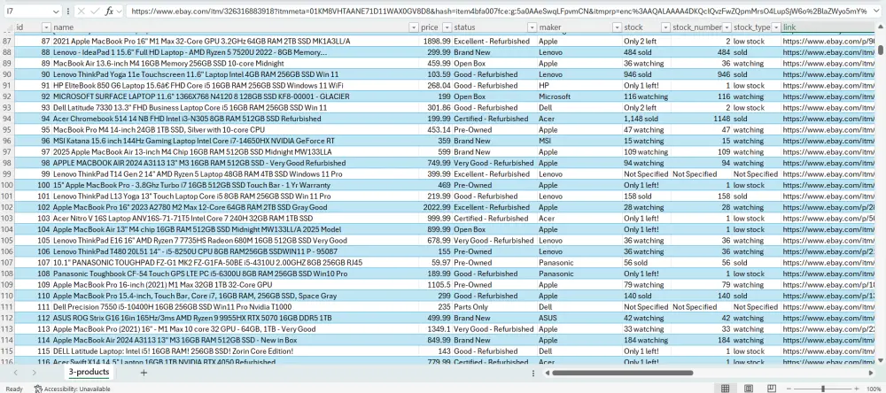Viewport: 886px width, 393px height.
Task: Click Accessibility: Unavailable status
Action: (72, 389)
